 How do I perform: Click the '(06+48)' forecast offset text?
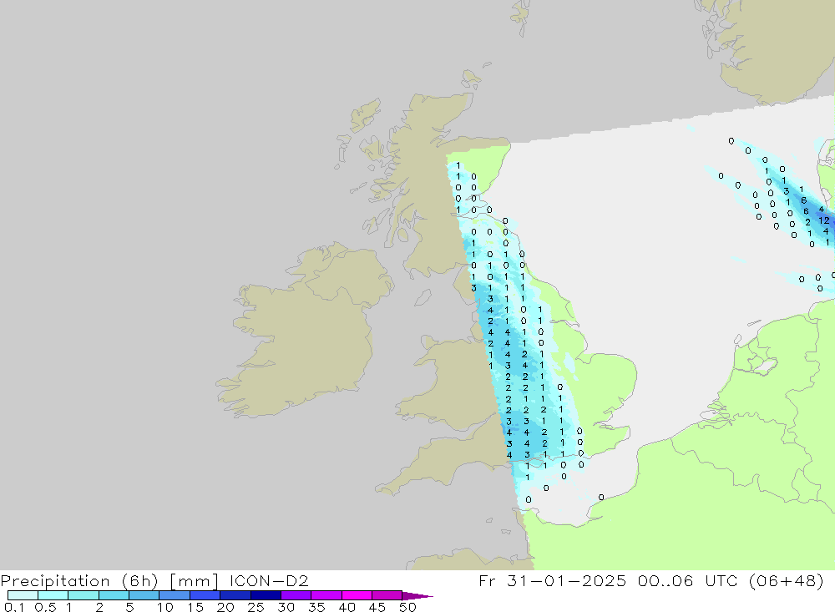786,580
